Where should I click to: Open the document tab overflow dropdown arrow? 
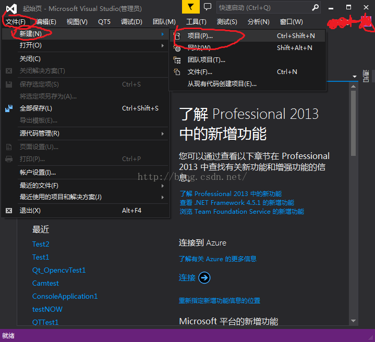pyautogui.click(x=355, y=77)
